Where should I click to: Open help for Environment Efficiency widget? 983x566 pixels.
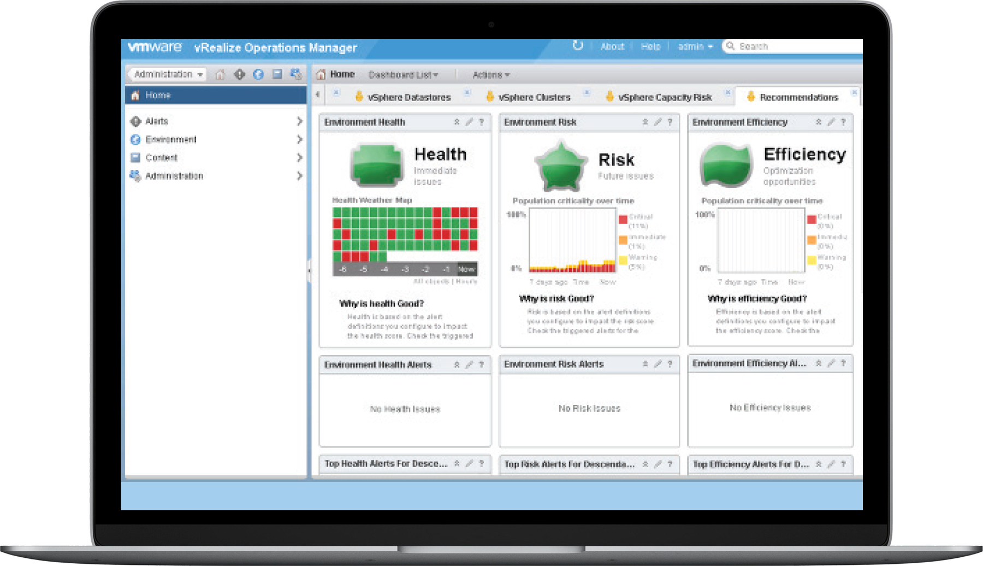point(844,122)
